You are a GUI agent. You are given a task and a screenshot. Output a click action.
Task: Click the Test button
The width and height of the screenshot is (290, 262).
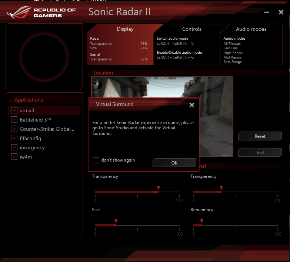(x=260, y=152)
